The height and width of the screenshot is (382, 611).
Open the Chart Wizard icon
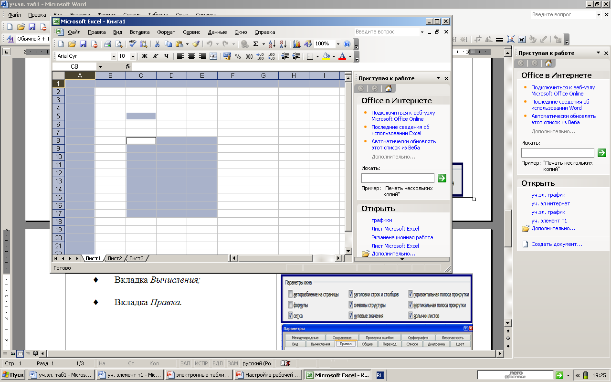[296, 44]
